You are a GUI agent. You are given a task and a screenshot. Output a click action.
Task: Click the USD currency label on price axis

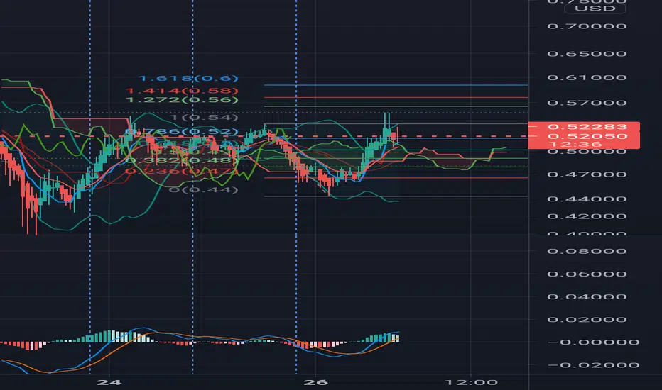[x=585, y=9]
